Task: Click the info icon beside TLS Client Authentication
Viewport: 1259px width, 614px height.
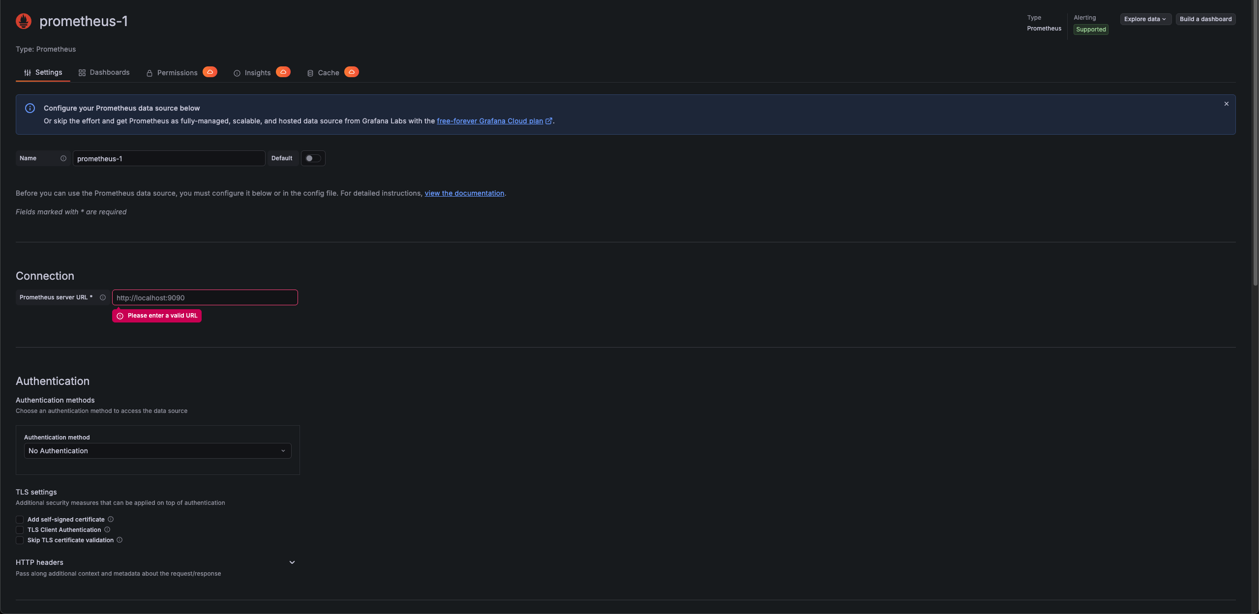Action: pos(107,529)
